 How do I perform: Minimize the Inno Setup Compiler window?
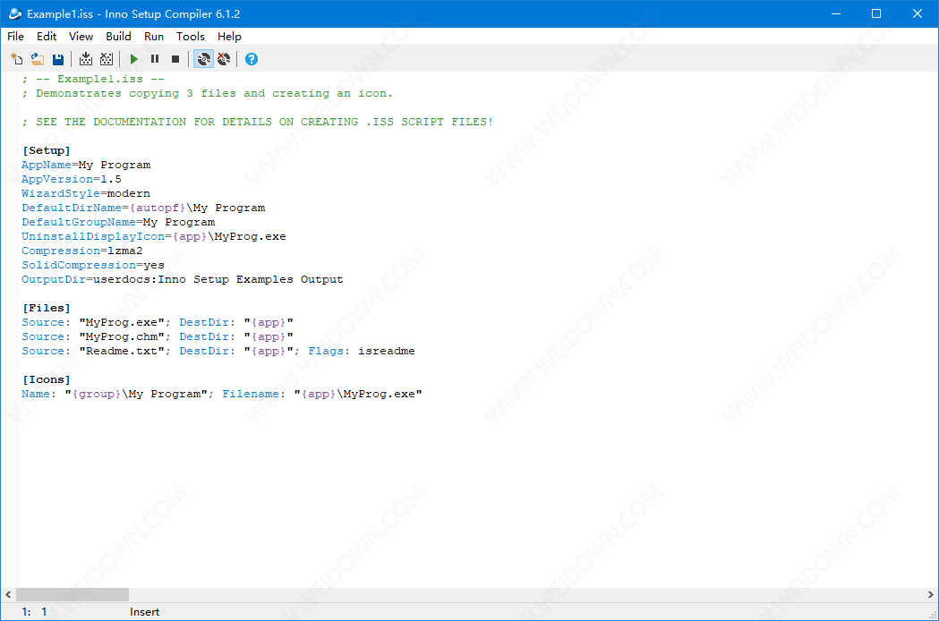click(837, 13)
